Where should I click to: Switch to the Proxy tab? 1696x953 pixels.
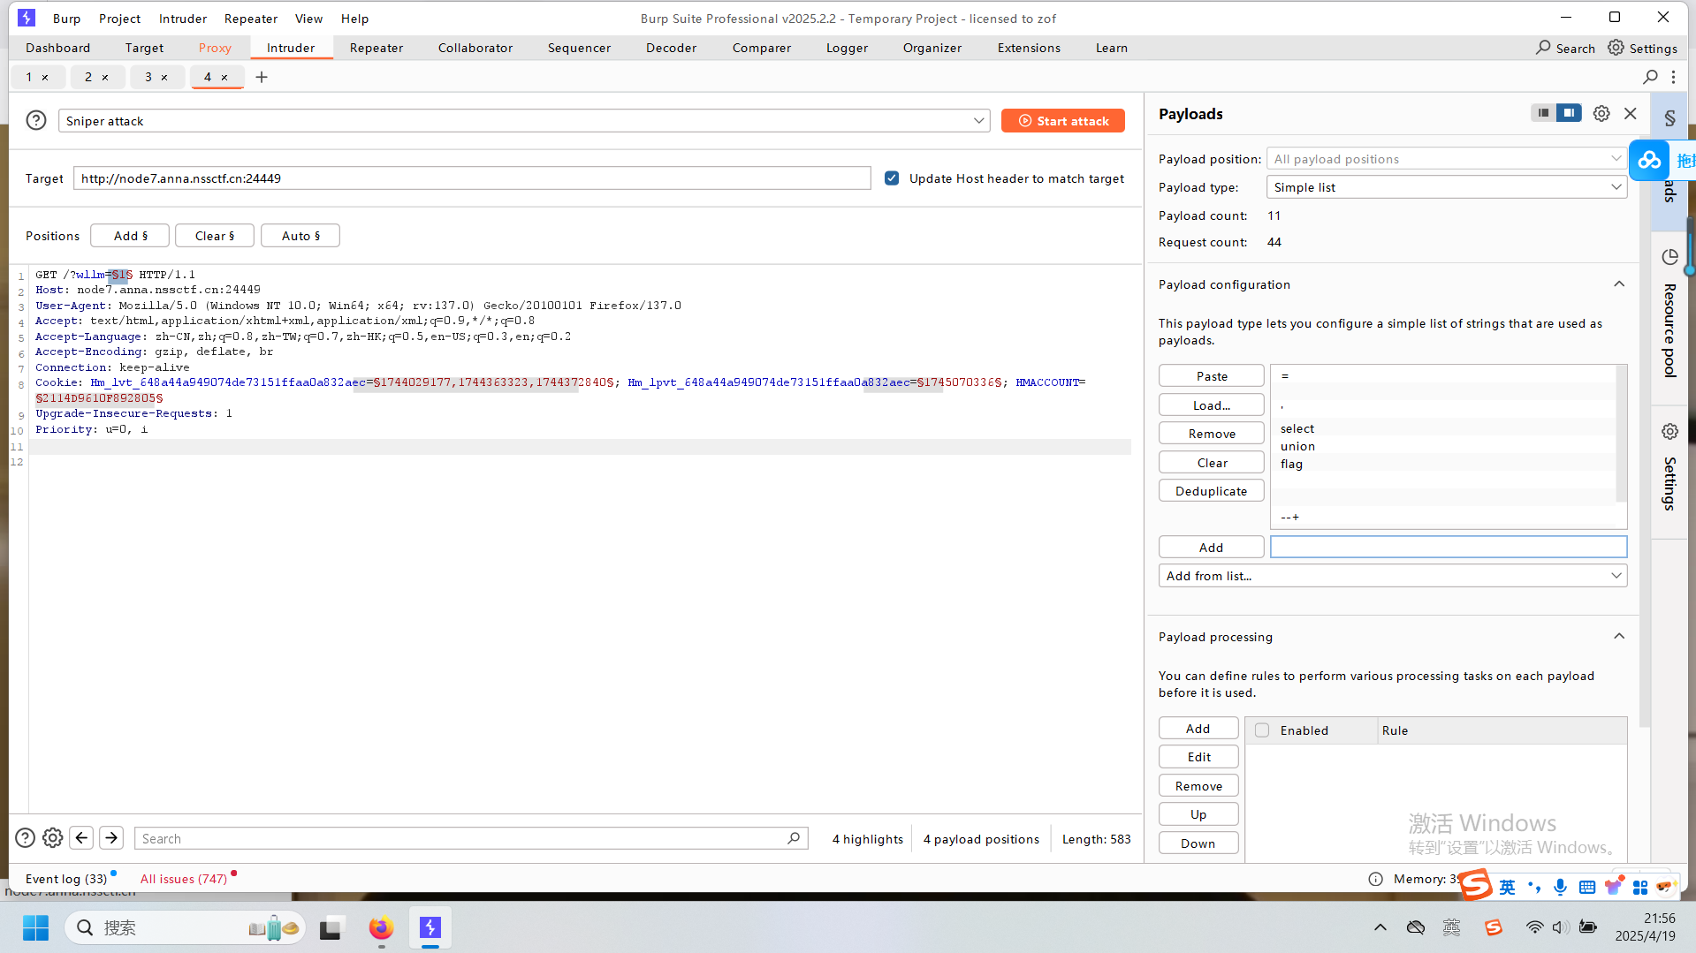215,48
